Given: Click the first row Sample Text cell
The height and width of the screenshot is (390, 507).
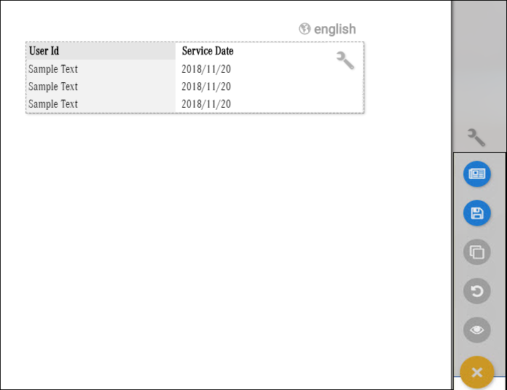Looking at the screenshot, I should (x=53, y=69).
